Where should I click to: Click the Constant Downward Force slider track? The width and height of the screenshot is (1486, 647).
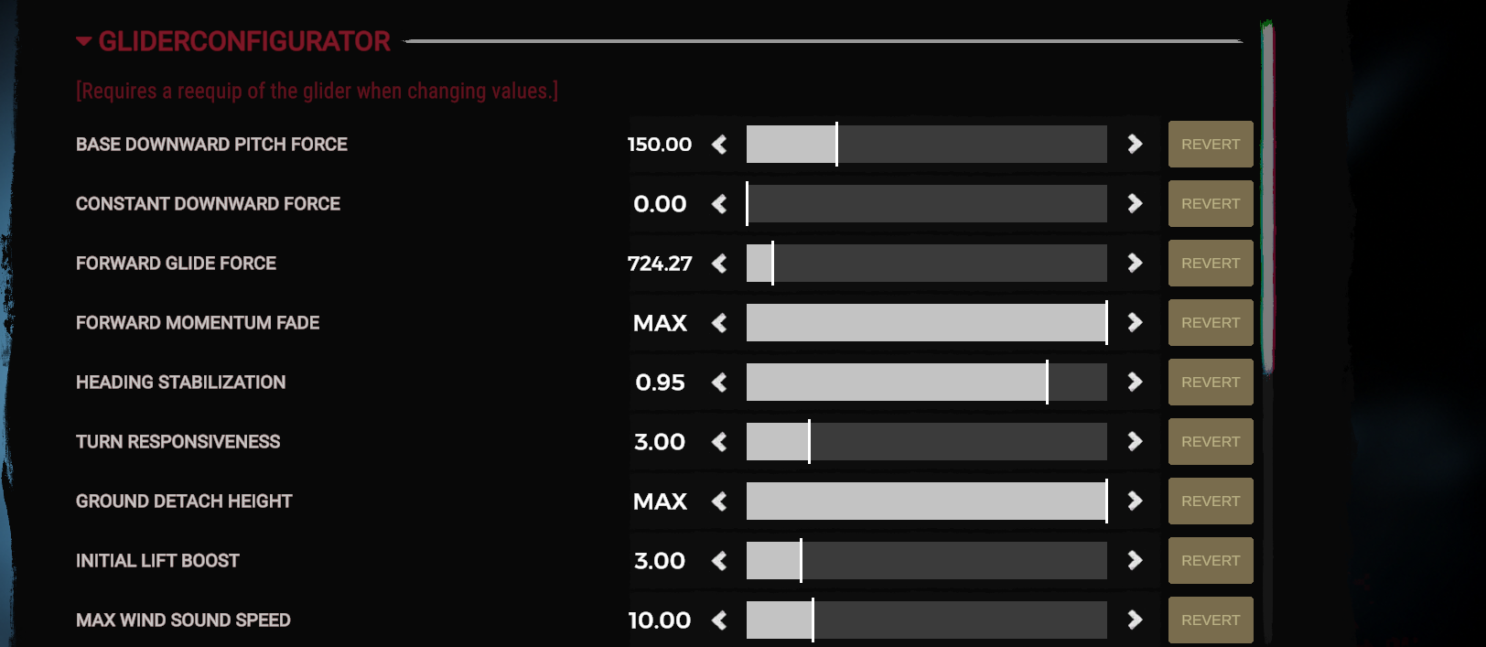[x=926, y=204]
